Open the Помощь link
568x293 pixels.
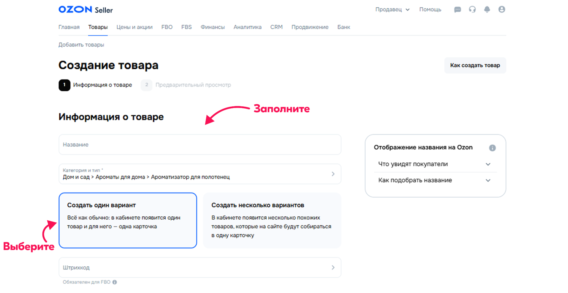pyautogui.click(x=430, y=10)
